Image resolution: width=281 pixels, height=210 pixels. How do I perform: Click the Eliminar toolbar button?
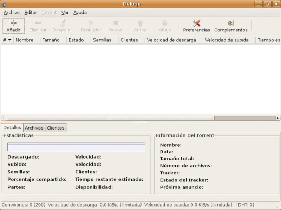pos(38,26)
